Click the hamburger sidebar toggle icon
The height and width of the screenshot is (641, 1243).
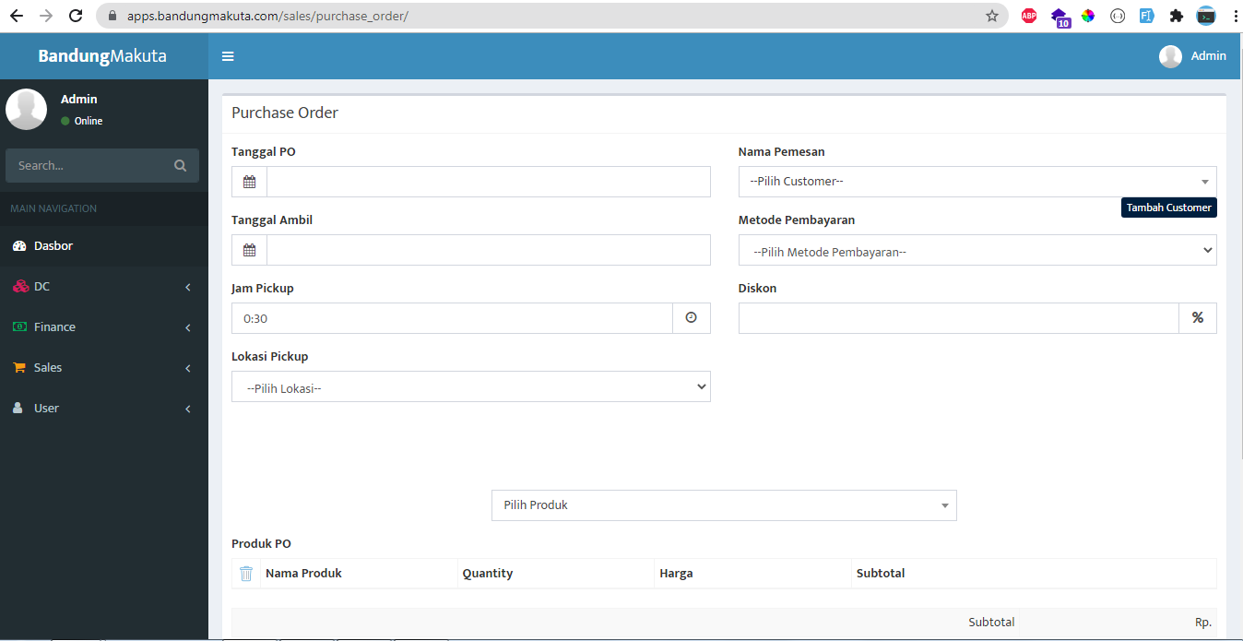click(228, 56)
